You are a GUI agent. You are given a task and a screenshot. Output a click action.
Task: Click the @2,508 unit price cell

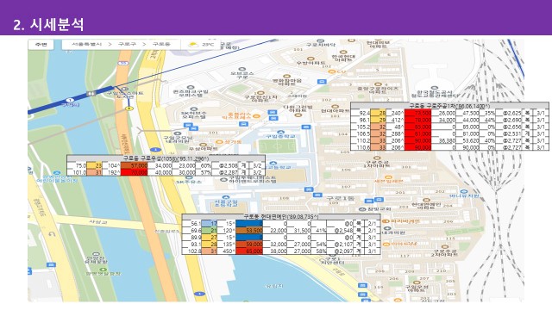(225, 165)
